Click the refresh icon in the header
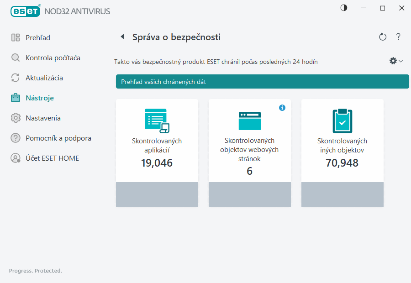This screenshot has height=283, width=411. pyautogui.click(x=383, y=37)
